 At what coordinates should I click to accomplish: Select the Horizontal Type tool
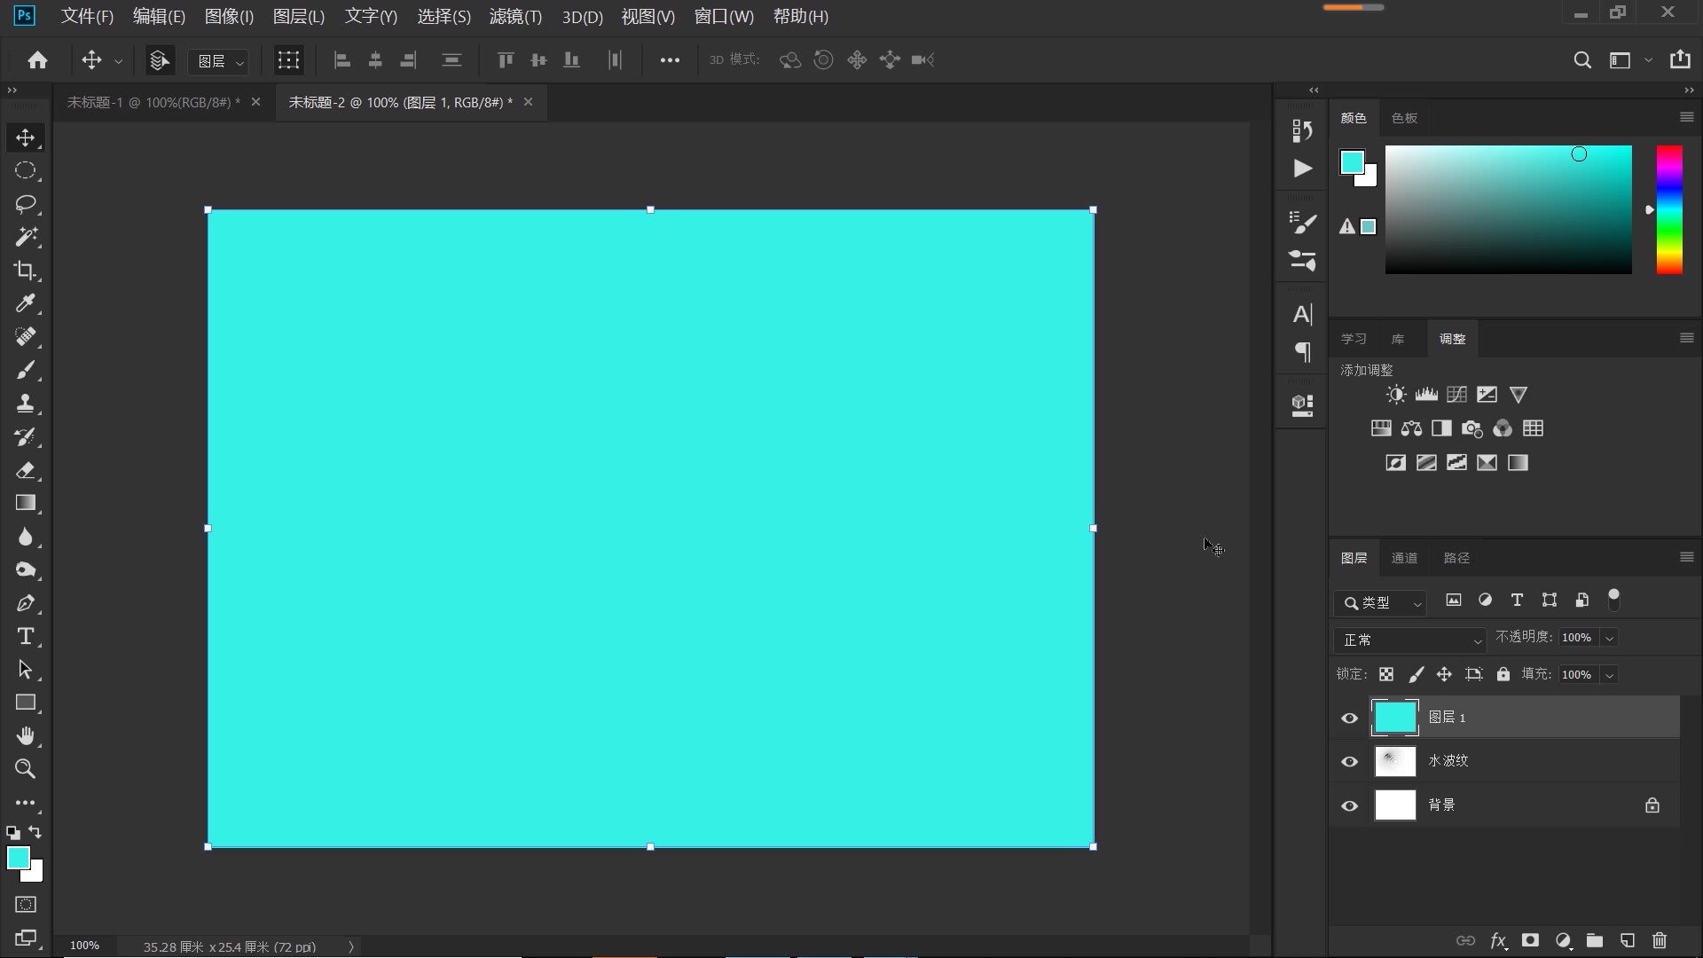pos(25,636)
